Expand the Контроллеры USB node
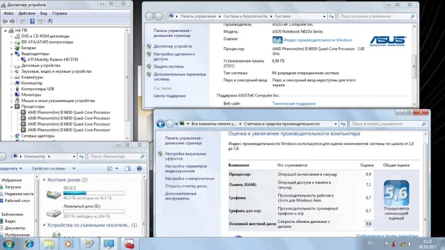Screen dimensions: 445x250 point(11,89)
